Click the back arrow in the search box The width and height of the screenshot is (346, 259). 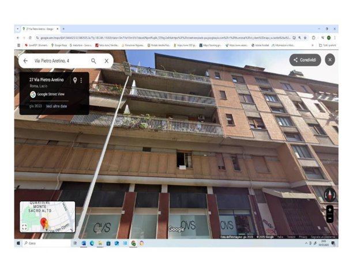[25, 60]
